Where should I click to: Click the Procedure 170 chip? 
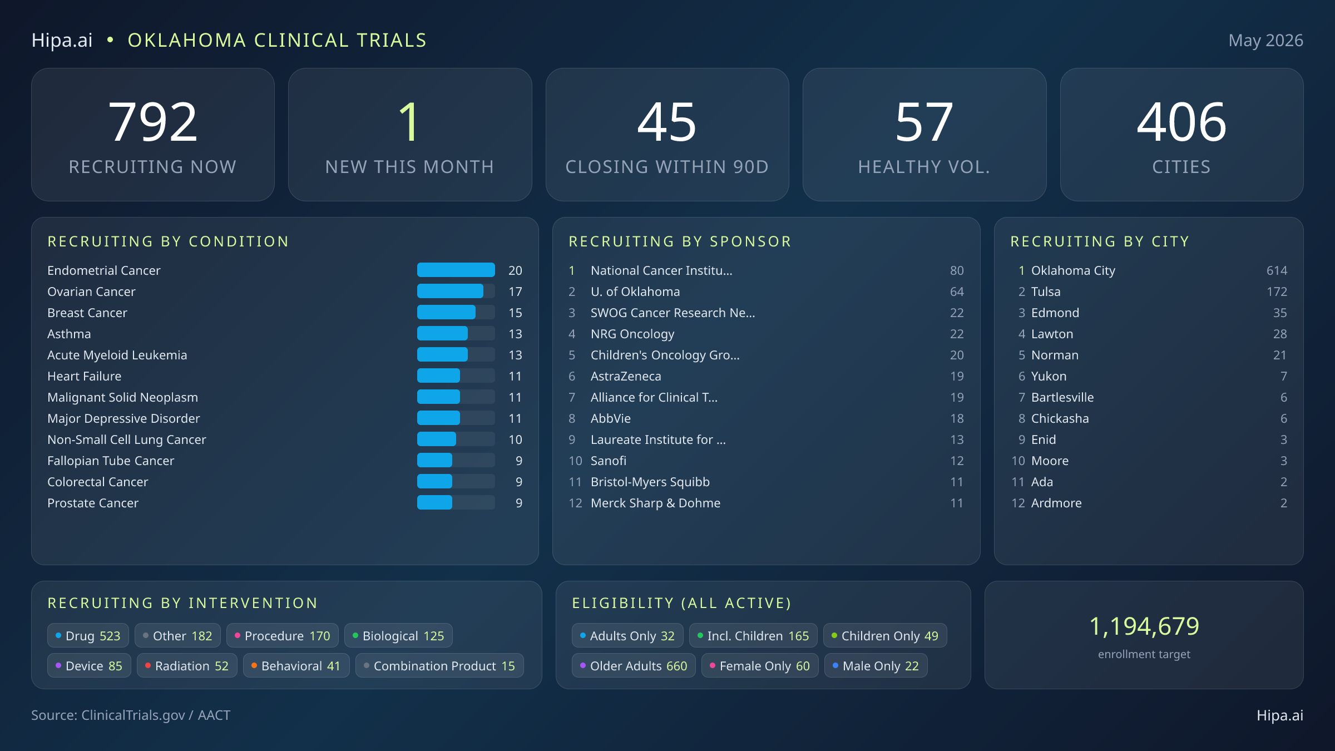point(283,636)
